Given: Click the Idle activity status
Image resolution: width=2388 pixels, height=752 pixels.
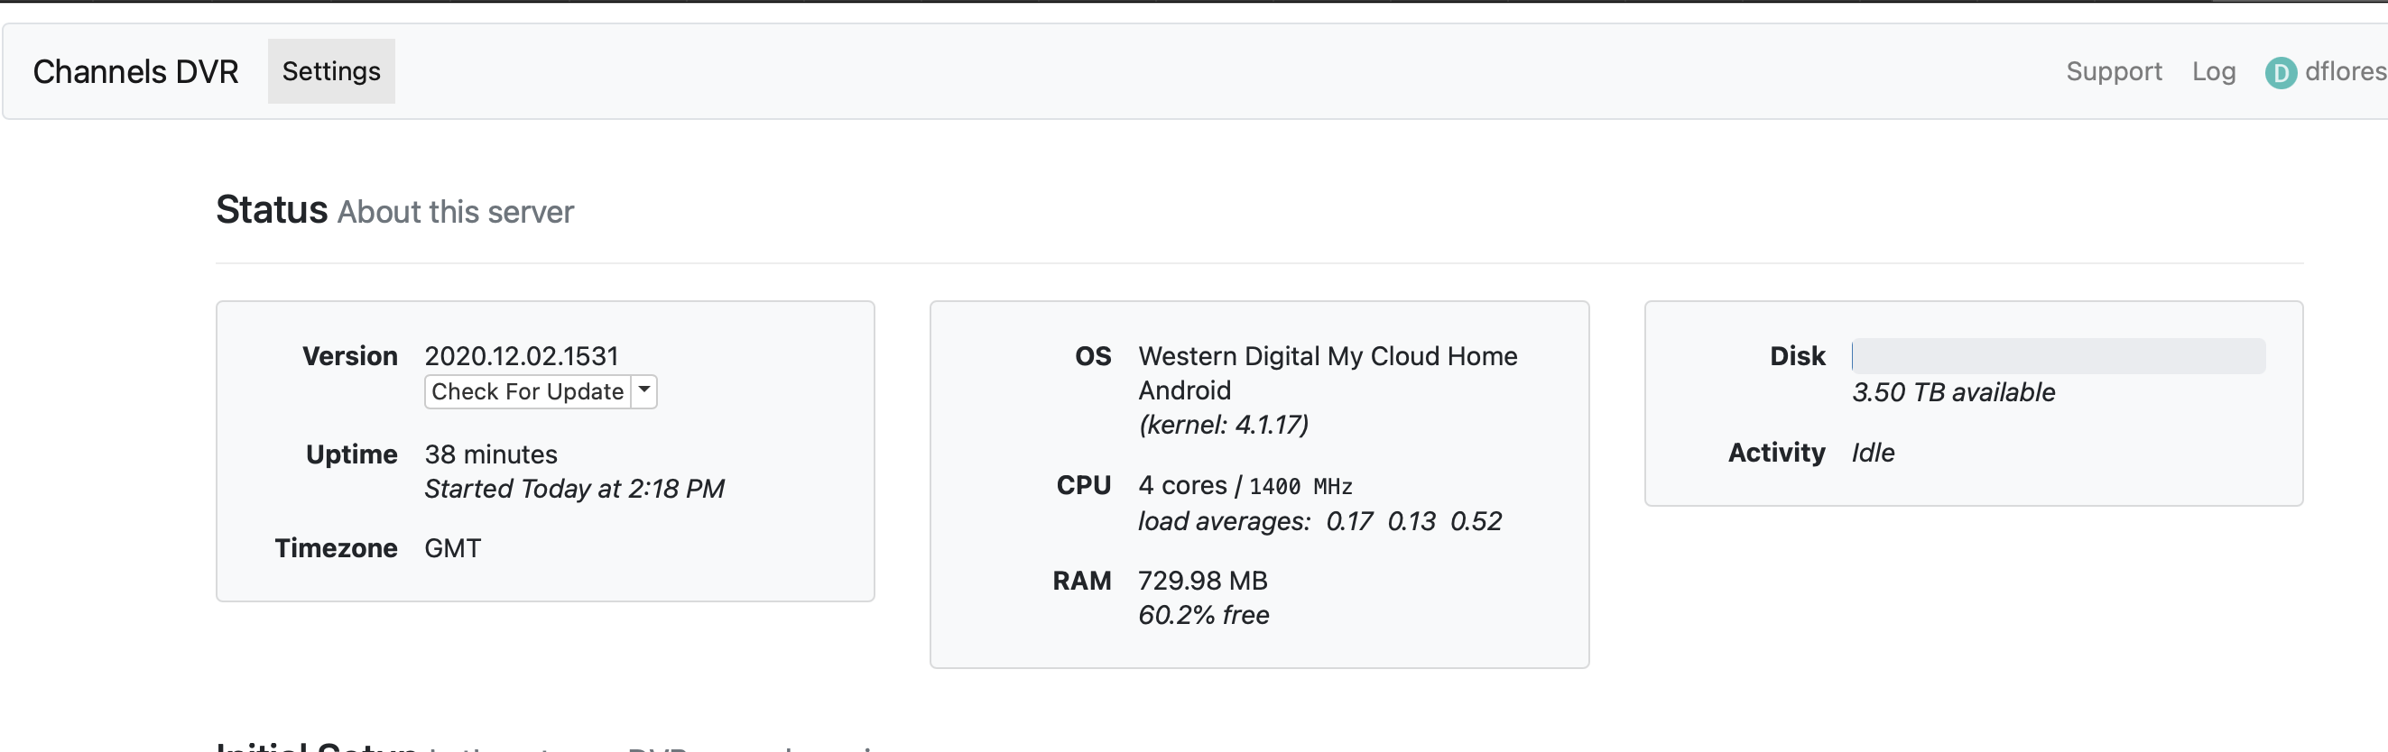Looking at the screenshot, I should point(1873,453).
